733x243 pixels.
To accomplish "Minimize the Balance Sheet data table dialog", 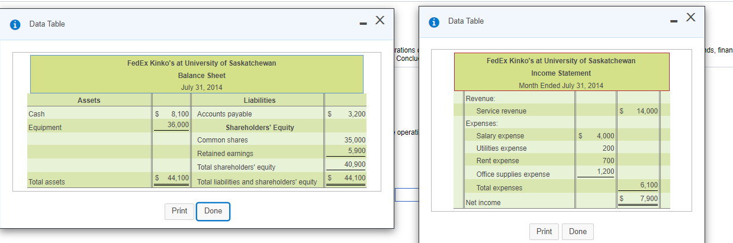I will (363, 24).
